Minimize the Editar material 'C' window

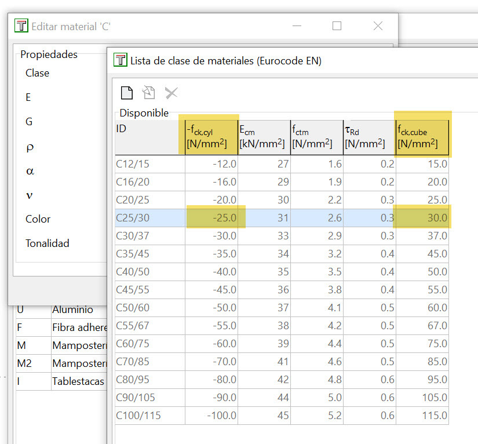pos(297,26)
